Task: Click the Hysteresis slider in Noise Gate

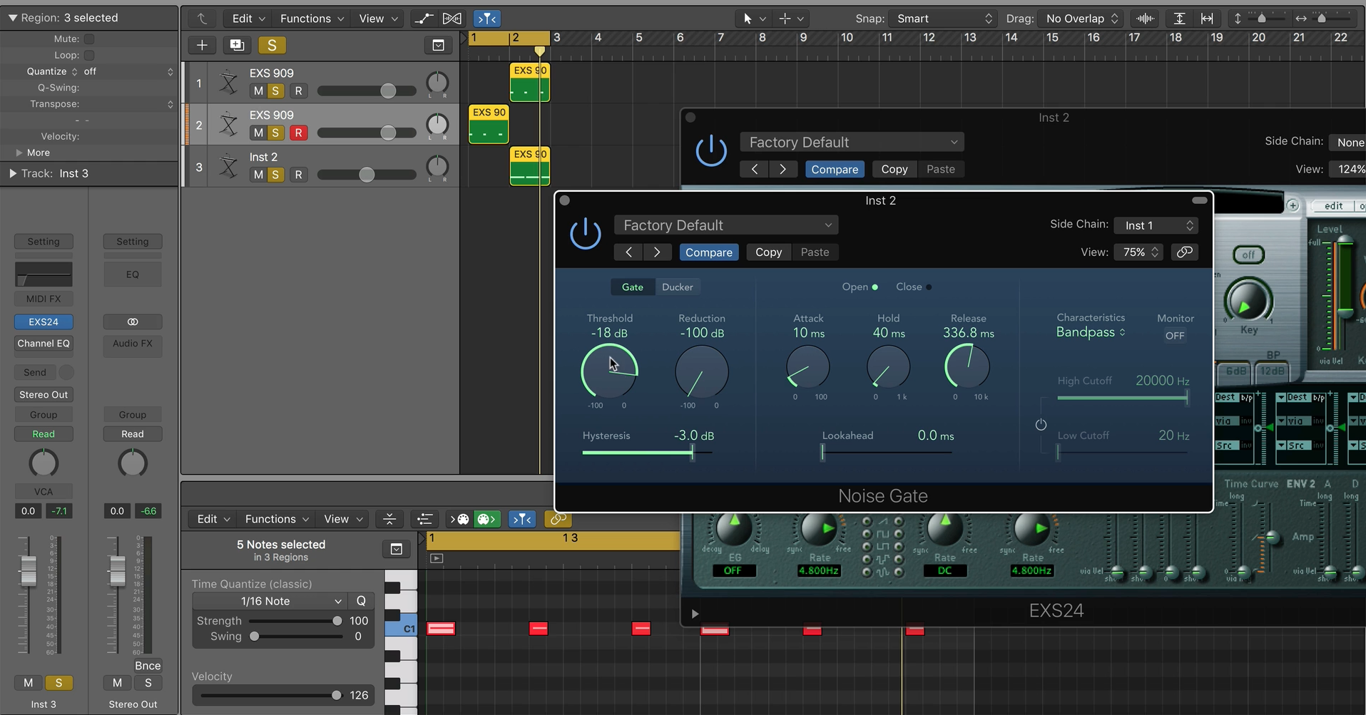Action: point(648,452)
